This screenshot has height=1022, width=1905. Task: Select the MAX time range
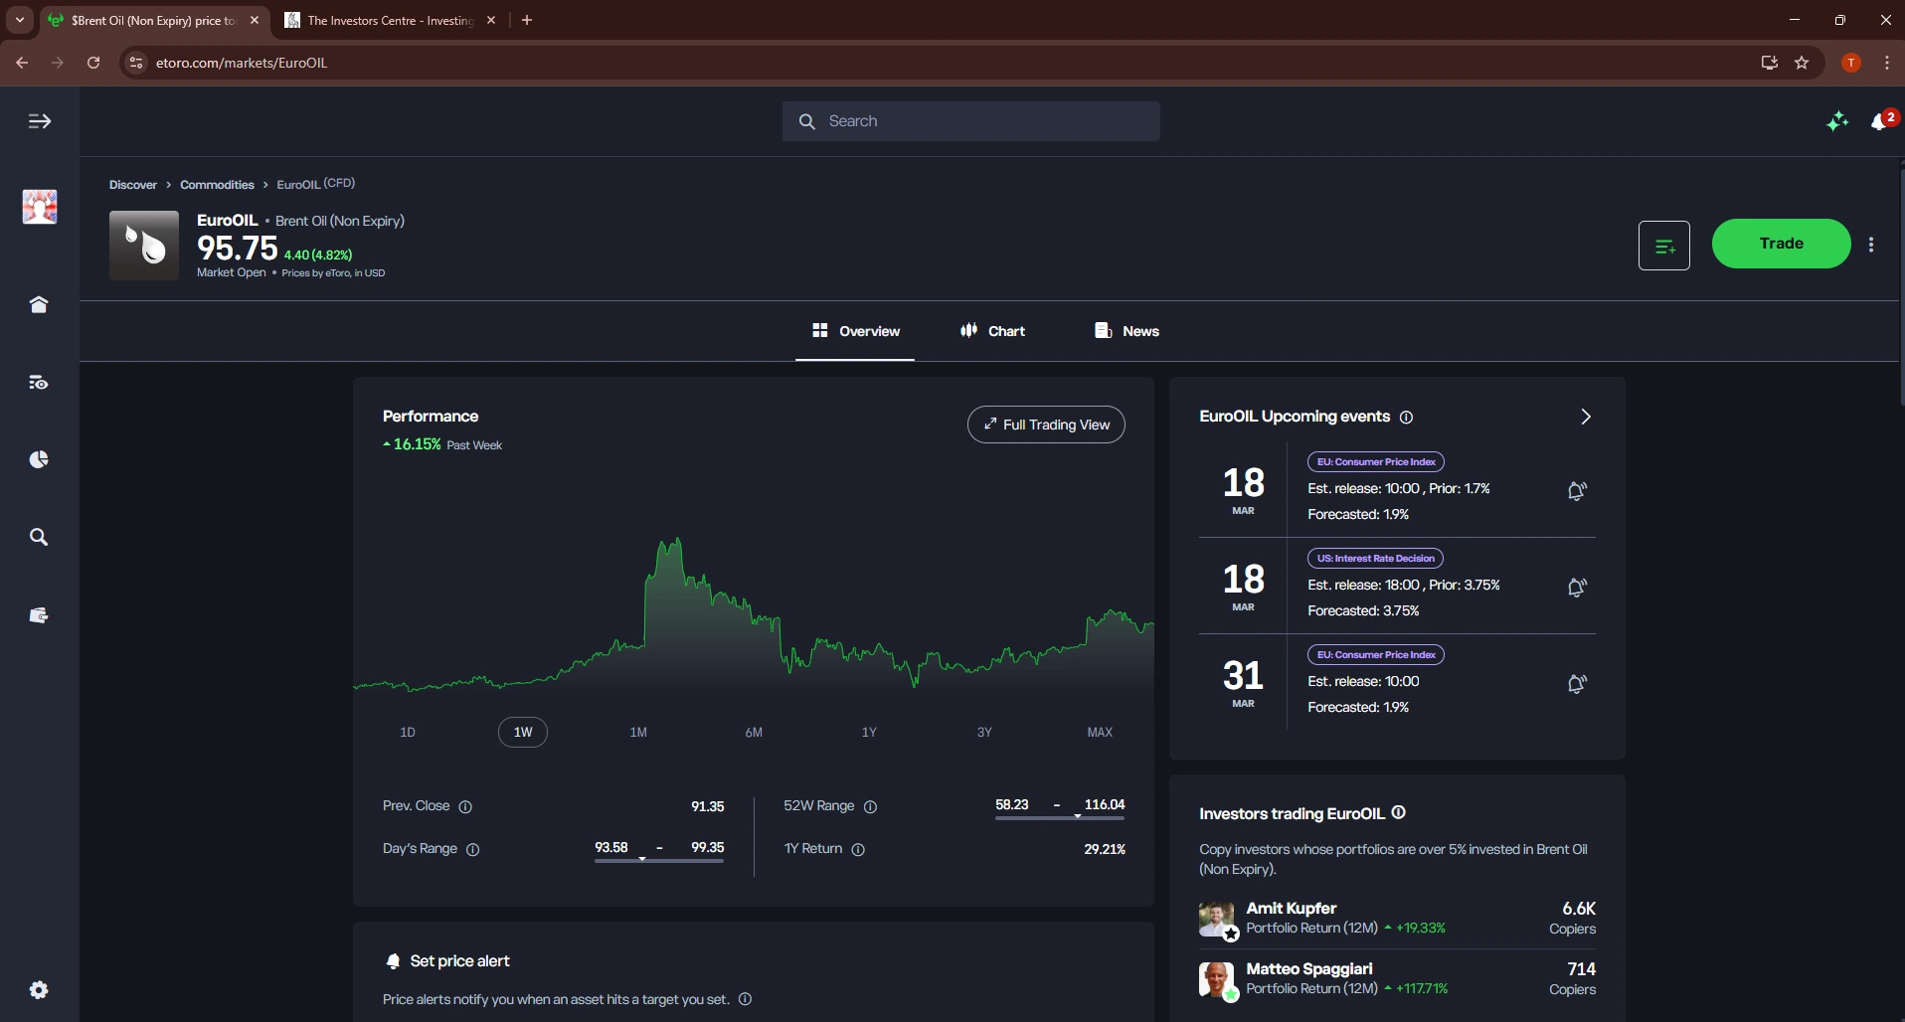[x=1100, y=733]
